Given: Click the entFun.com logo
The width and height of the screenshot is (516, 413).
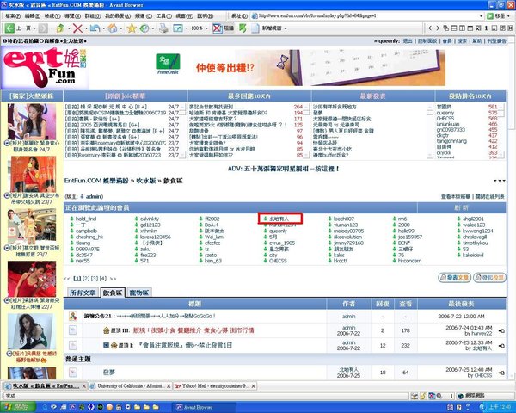Looking at the screenshot, I should (x=45, y=68).
